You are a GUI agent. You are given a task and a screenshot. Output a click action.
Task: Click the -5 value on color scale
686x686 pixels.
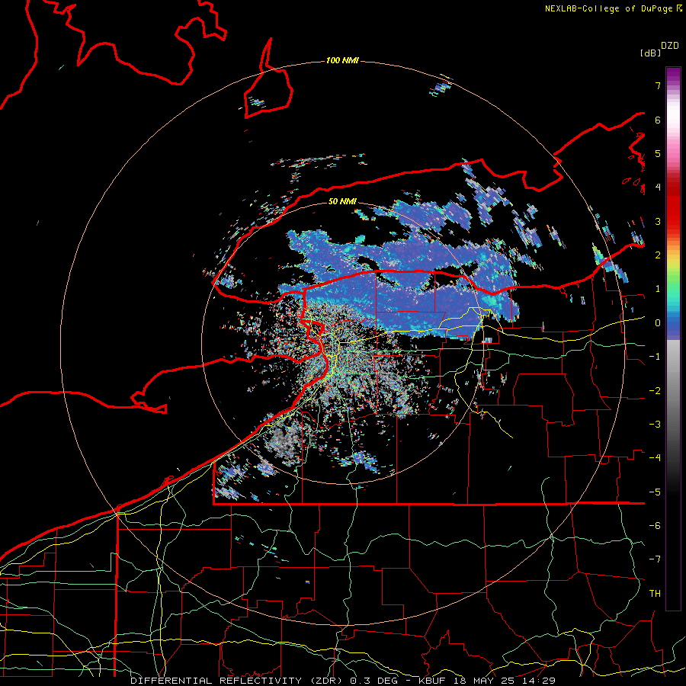coord(655,492)
